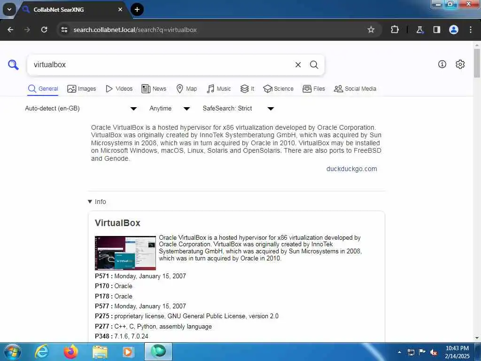Click the page vertical scrollbar thumb
The height and width of the screenshot is (361, 481).
click(477, 63)
